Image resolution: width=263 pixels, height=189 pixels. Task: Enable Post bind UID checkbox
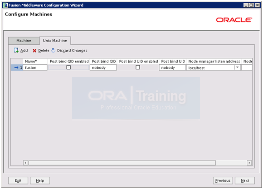[x=138, y=67]
